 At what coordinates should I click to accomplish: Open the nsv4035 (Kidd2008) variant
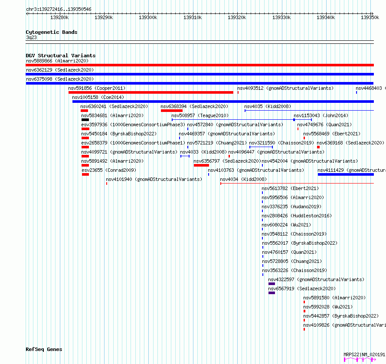pos(268,106)
